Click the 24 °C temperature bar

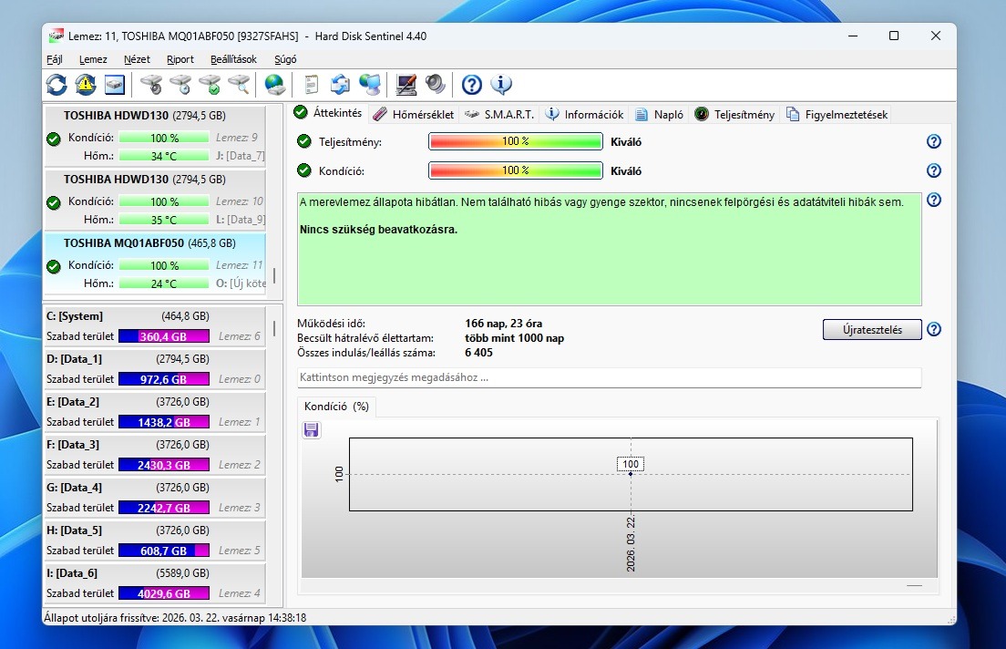(x=164, y=283)
